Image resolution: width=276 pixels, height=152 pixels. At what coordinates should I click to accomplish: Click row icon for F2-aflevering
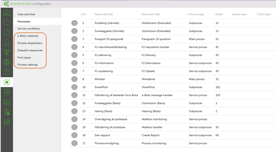(x=75, y=55)
